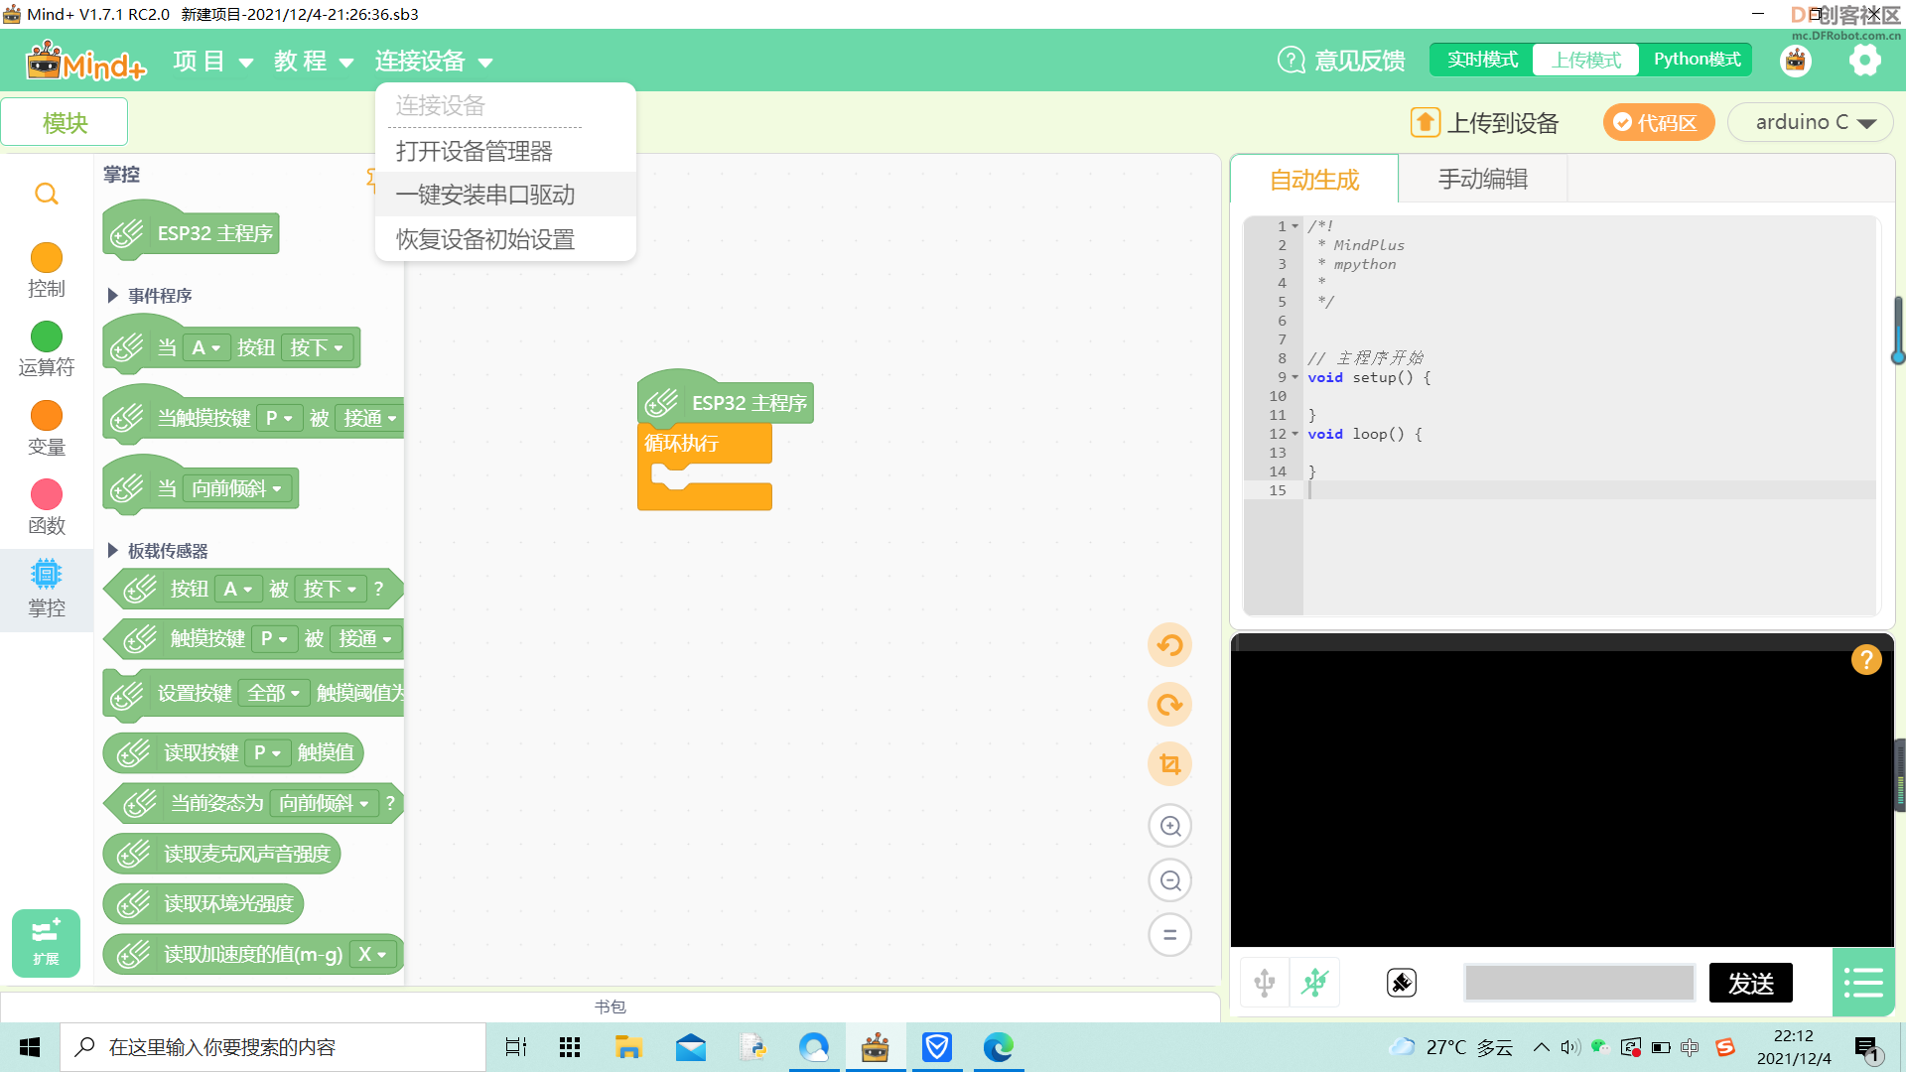Click the Windows taskbar search box

pyautogui.click(x=273, y=1047)
